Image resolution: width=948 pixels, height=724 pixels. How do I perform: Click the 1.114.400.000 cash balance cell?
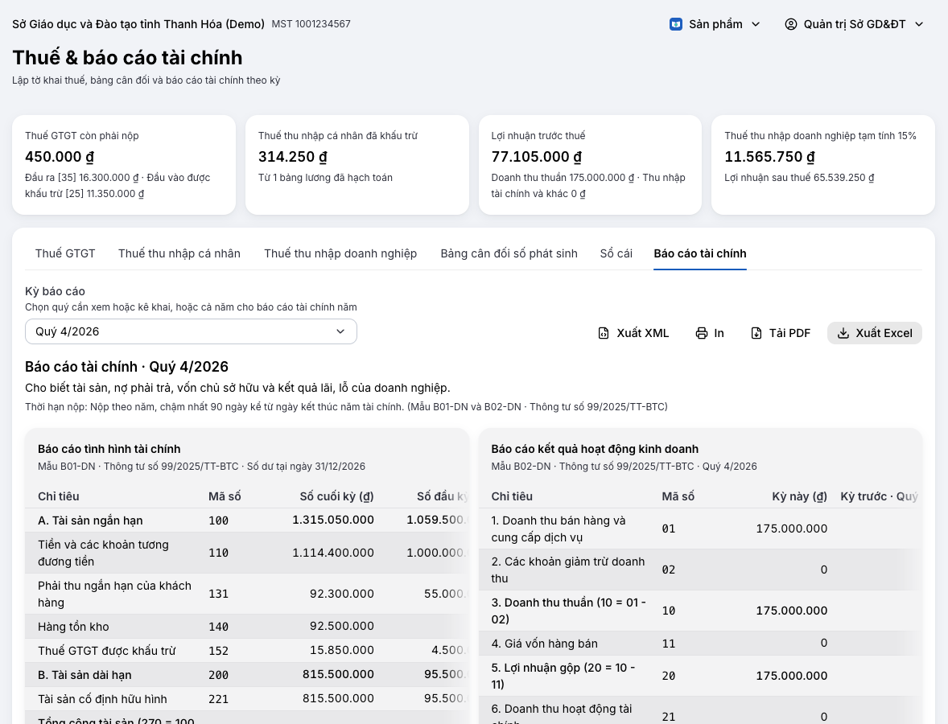333,553
